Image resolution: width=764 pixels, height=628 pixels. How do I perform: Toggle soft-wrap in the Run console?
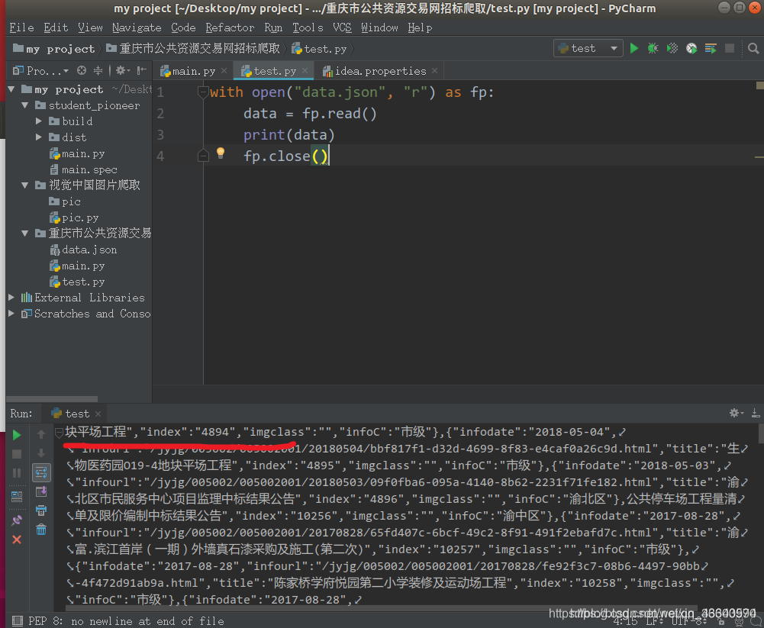(41, 472)
